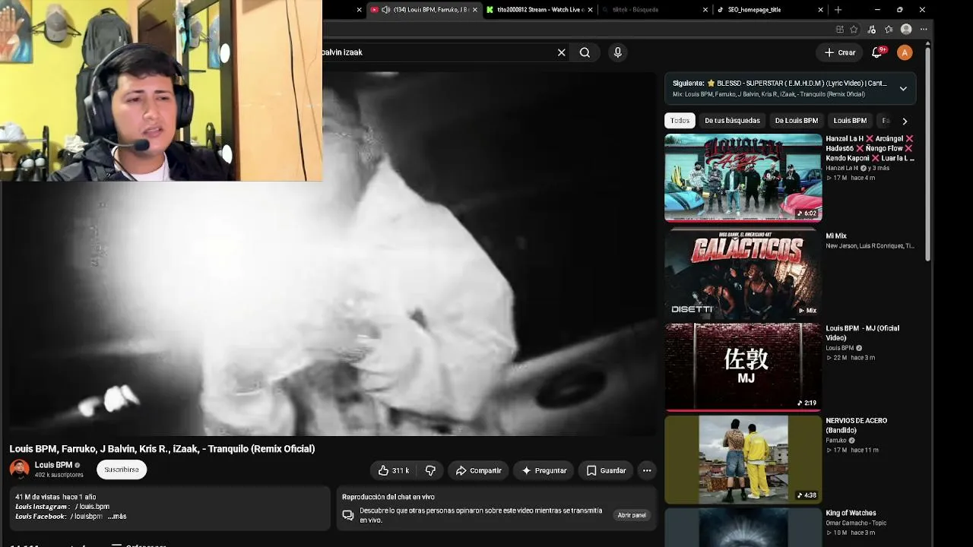Image resolution: width=973 pixels, height=547 pixels.
Task: Click the Crear button
Action: pos(840,52)
